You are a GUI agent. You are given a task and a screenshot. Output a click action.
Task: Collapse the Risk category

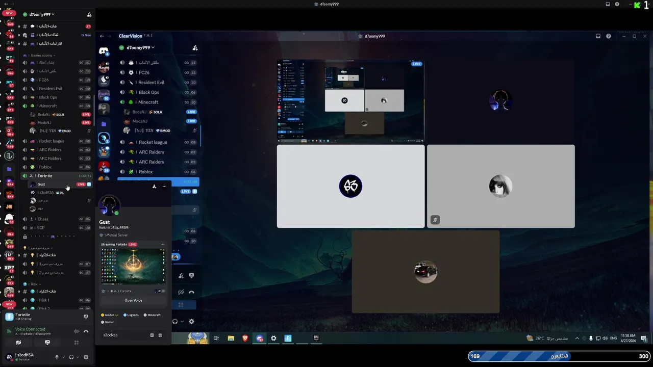pyautogui.click(x=33, y=284)
